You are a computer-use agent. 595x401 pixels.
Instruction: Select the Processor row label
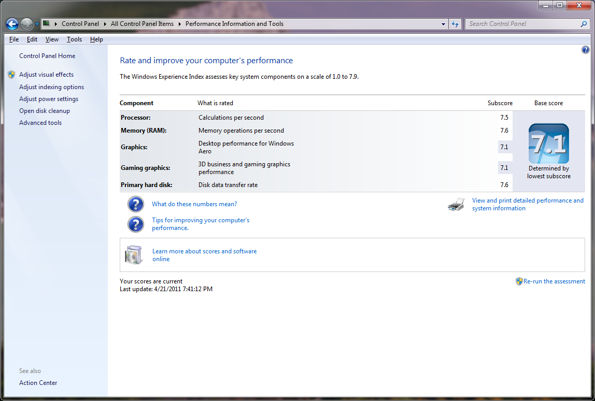click(x=135, y=118)
